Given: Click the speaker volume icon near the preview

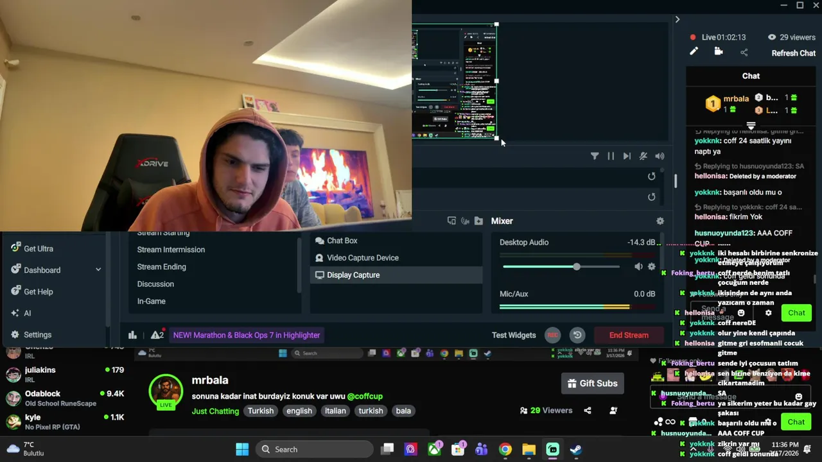Looking at the screenshot, I should (660, 156).
